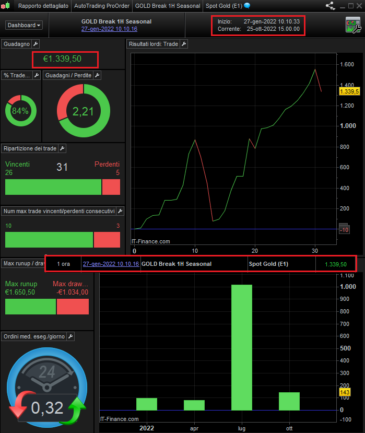Image resolution: width=365 pixels, height=433 pixels.
Task: Select GOLD Break 1H Seasonal title tab
Action: 168,6
